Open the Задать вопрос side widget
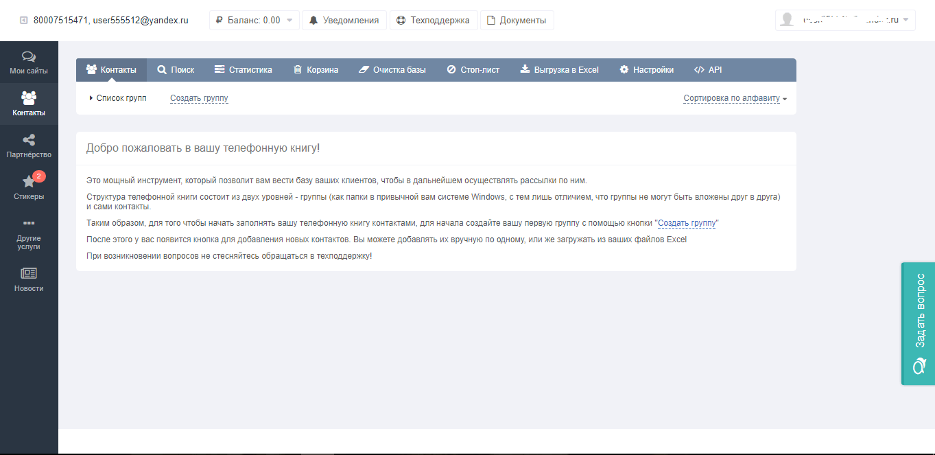 [918, 323]
